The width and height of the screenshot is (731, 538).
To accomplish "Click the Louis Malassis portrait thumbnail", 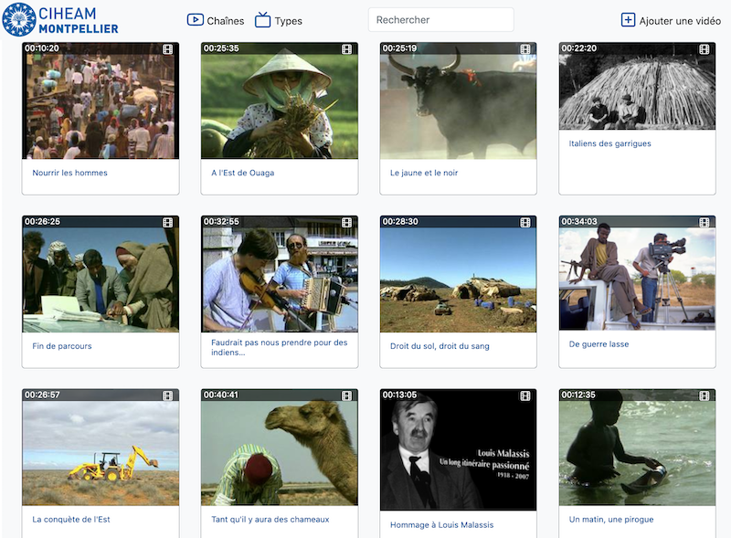I will point(459,450).
